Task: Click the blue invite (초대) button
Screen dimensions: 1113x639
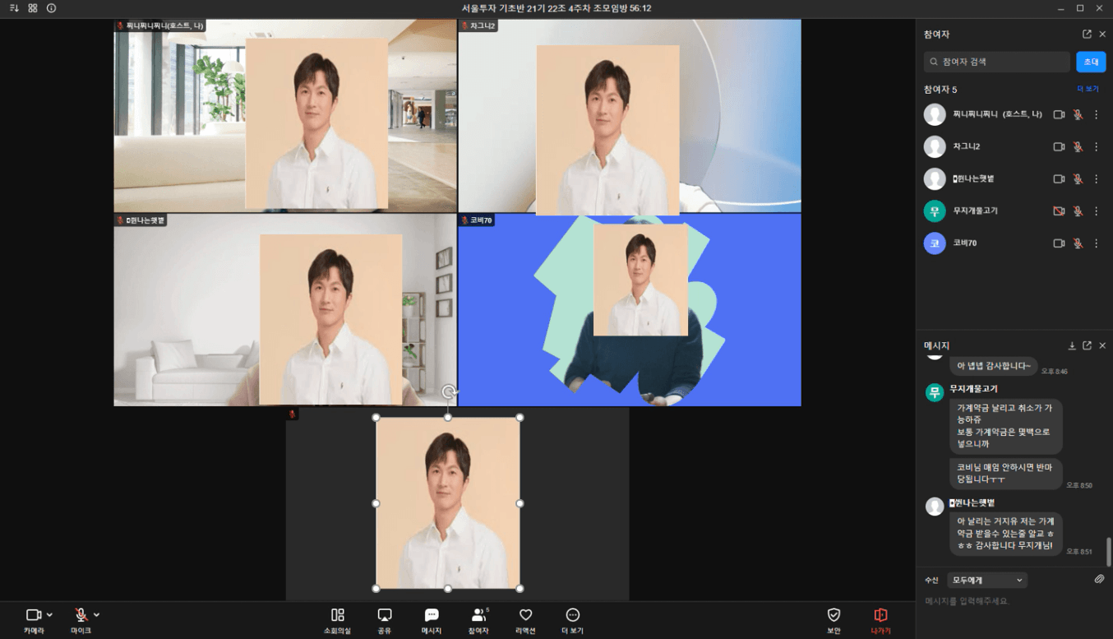Action: click(1091, 62)
